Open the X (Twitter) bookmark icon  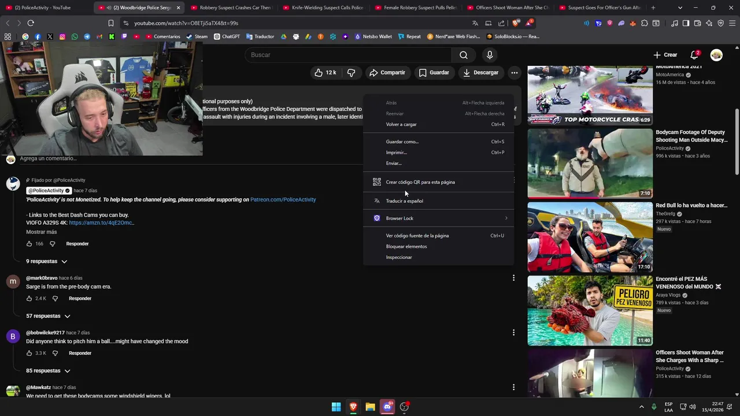click(50, 36)
